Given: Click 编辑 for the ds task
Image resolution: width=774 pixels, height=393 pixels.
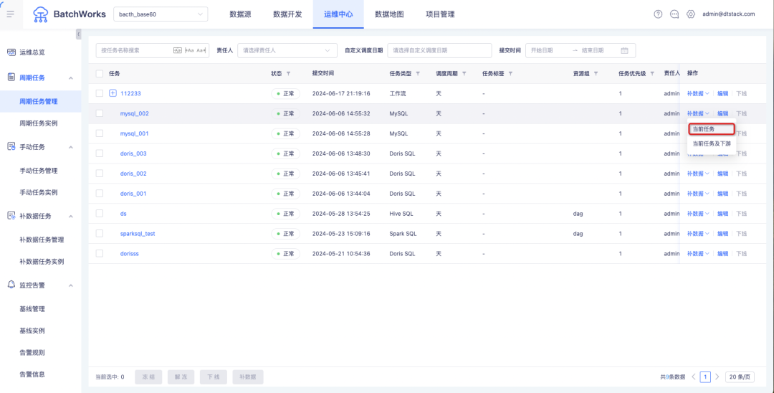Looking at the screenshot, I should (x=722, y=214).
